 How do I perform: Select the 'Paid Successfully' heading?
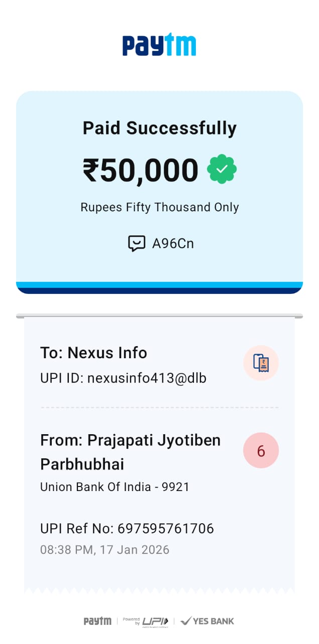click(x=159, y=128)
